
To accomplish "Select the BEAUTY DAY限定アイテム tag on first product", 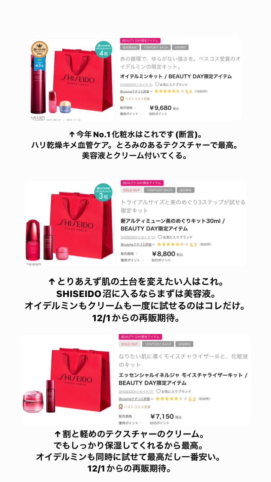I will click(140, 41).
